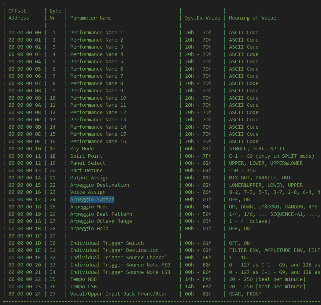Image resolution: width=321 pixels, height=305 pixels.
Task: Click the Output Assign parameter
Action: coord(89,178)
